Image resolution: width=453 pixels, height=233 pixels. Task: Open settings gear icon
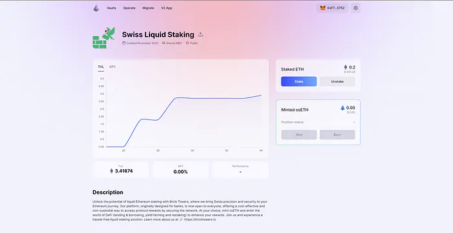[356, 8]
